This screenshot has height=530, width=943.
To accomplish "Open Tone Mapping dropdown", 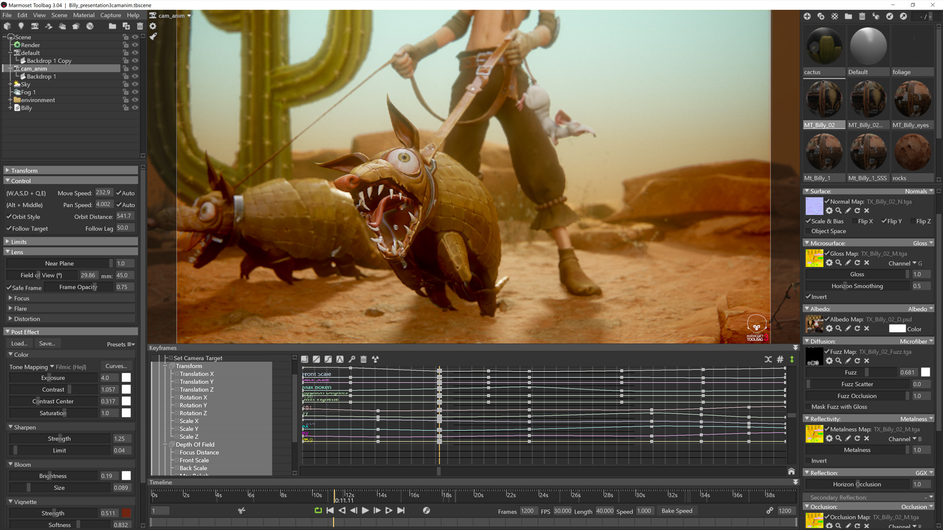I will (48, 367).
